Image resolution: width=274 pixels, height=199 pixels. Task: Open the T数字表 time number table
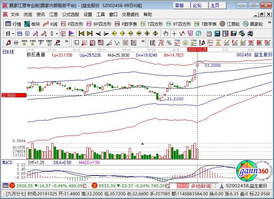pyautogui.click(x=205, y=24)
